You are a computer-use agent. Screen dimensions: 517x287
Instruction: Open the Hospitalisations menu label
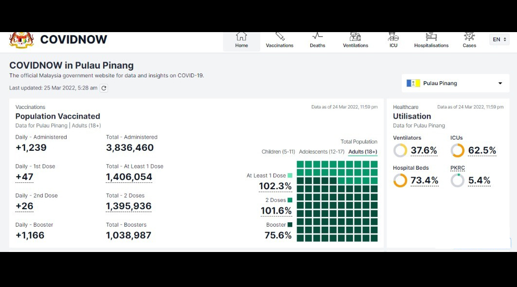pyautogui.click(x=431, y=46)
